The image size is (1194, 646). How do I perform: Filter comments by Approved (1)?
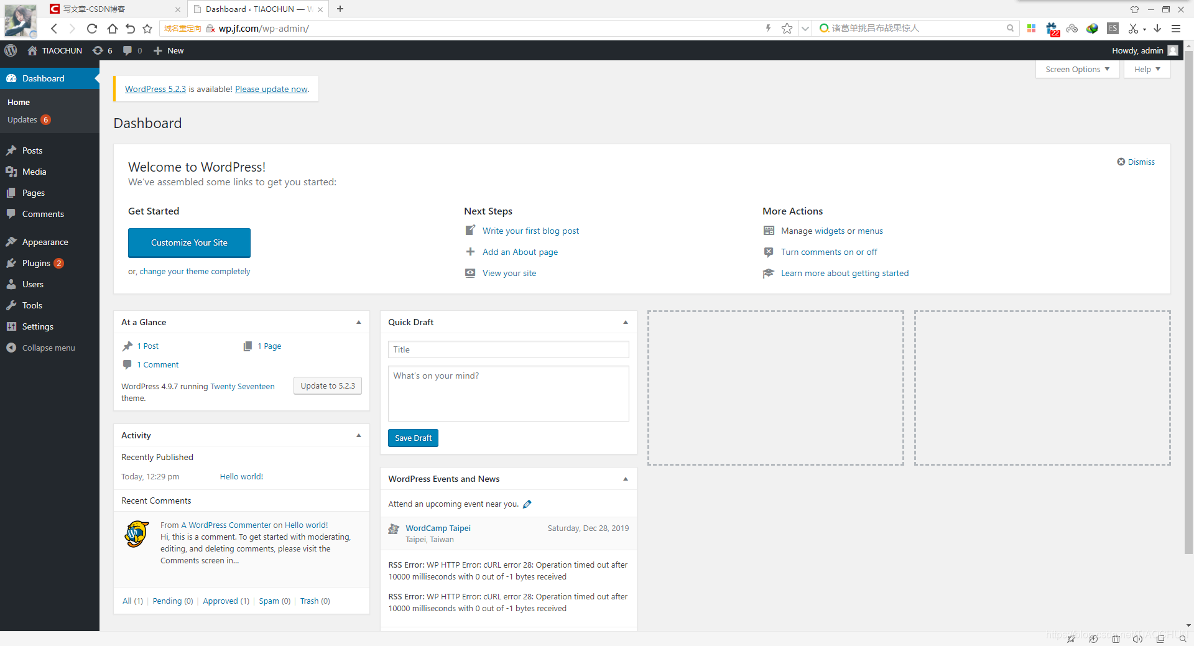pos(226,601)
